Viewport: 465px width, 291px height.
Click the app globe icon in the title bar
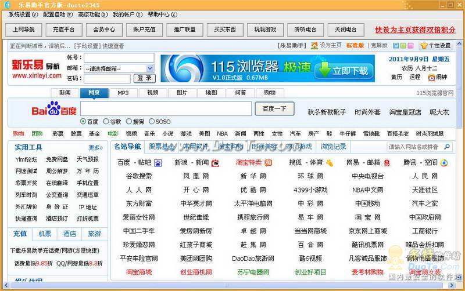(x=7, y=5)
